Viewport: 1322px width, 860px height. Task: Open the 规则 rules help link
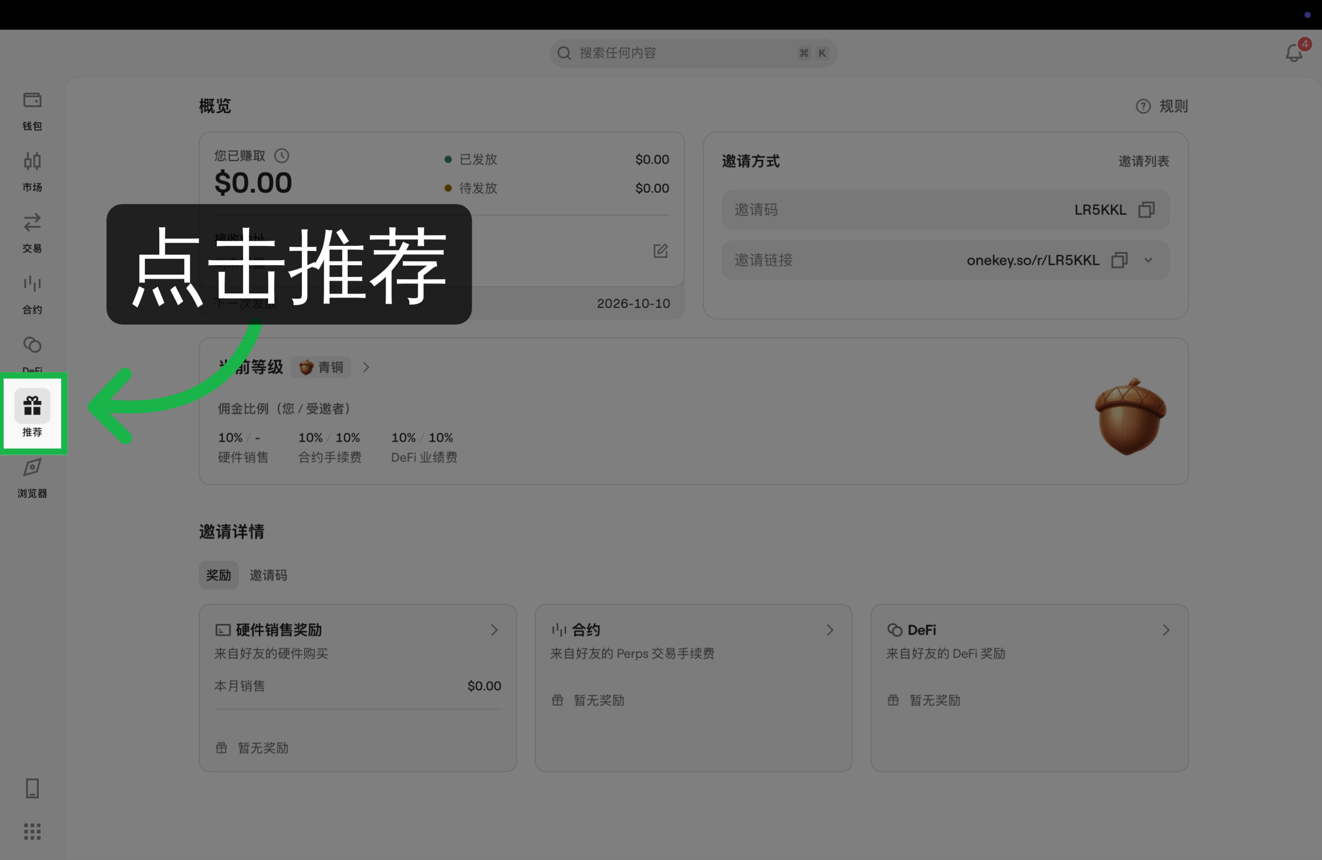coord(1161,106)
